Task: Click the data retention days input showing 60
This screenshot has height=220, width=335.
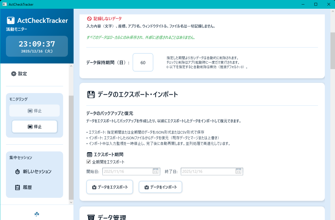Action: point(143,62)
